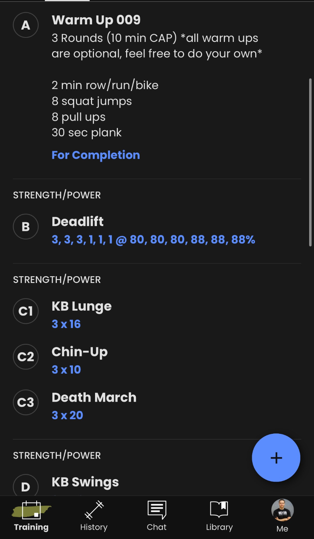Image resolution: width=314 pixels, height=539 pixels.
Task: Tap the circled A warm-up badge
Action: pos(26,25)
